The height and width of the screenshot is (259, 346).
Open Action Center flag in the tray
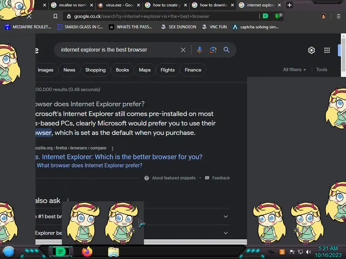292,252
